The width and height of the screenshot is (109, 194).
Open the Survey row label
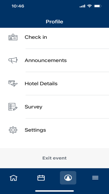coord(33,107)
